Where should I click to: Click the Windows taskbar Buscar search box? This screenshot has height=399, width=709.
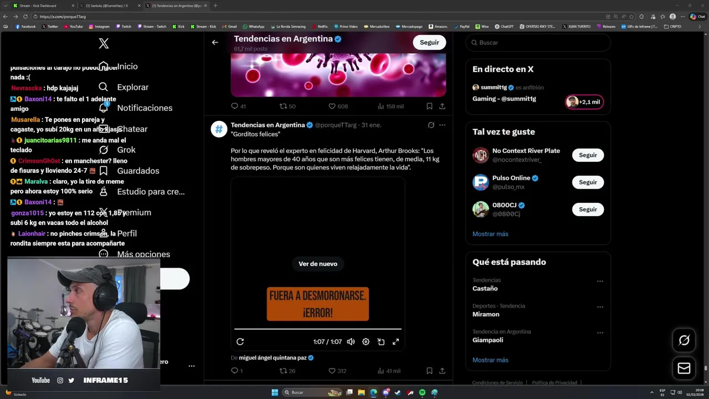(313, 392)
